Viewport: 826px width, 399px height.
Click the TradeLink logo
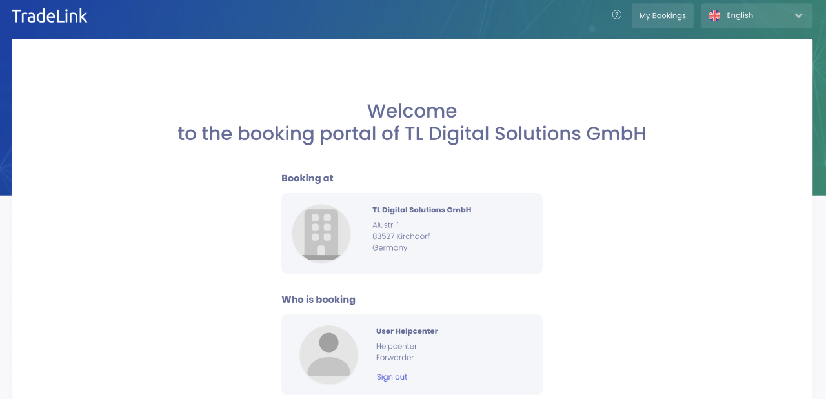pos(50,16)
